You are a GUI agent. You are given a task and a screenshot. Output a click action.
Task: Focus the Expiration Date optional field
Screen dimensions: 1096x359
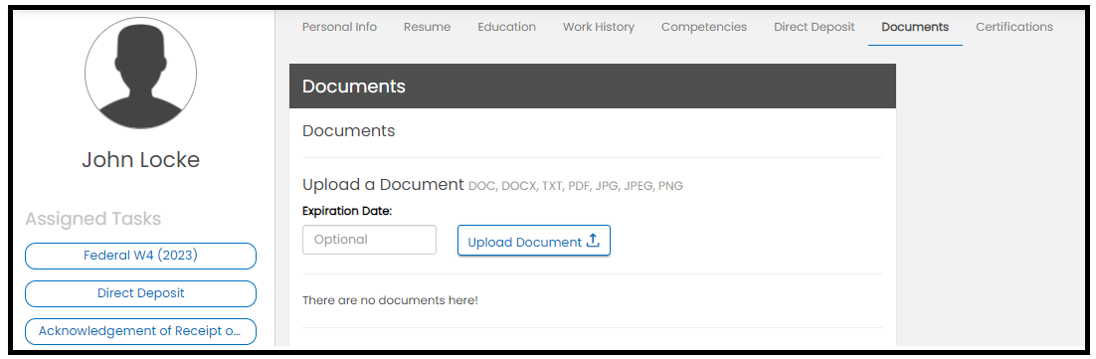click(369, 240)
